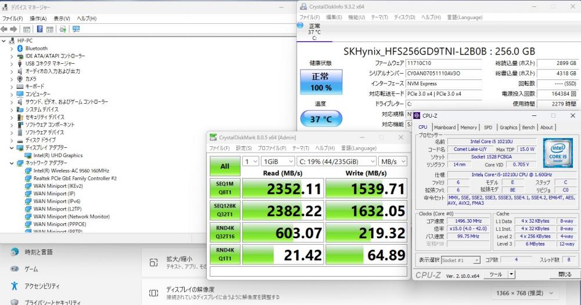Run the SEQ128K Q32T1 benchmark
581x305 pixels.
pyautogui.click(x=225, y=210)
